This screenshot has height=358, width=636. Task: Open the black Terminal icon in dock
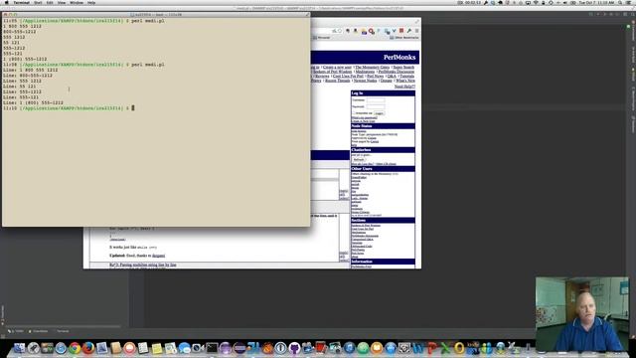click(x=212, y=348)
